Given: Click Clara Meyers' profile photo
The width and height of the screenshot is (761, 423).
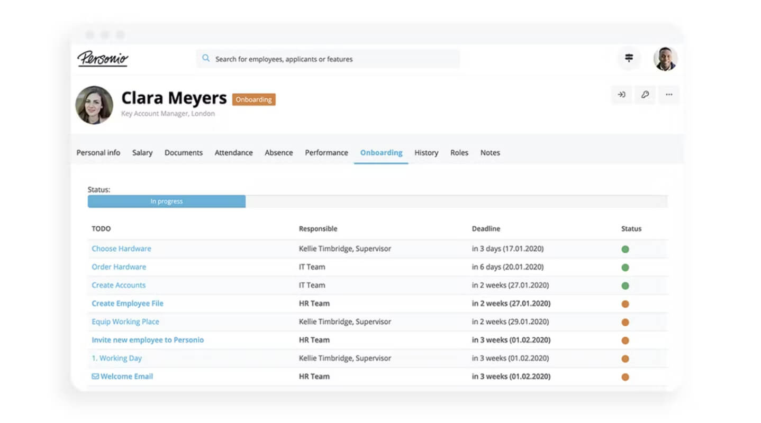Looking at the screenshot, I should coord(94,105).
